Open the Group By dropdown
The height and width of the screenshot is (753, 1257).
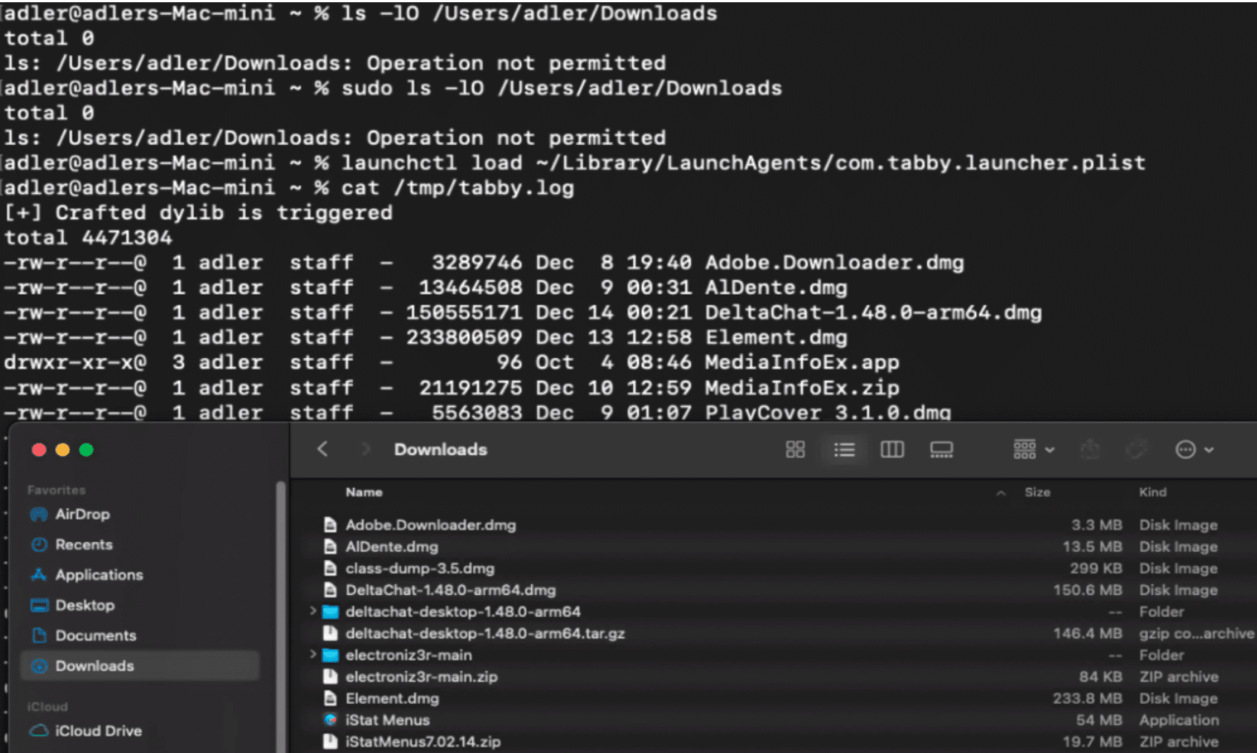point(1033,449)
